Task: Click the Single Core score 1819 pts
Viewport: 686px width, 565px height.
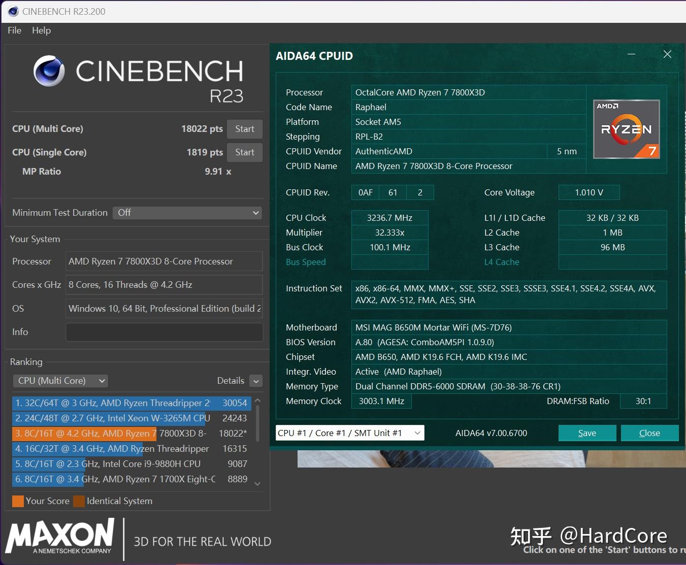Action: coord(205,152)
